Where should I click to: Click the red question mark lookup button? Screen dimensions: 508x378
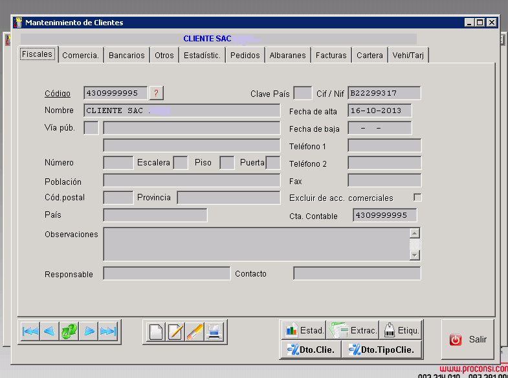coord(156,93)
